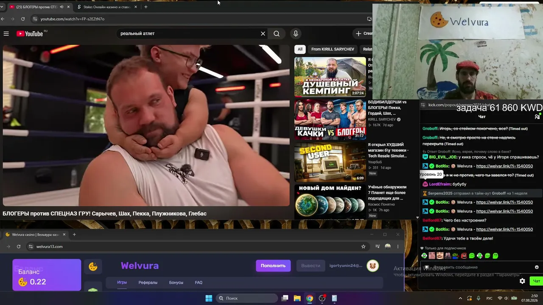543x305 pixels.
Task: Bookmark the Welvura page with star icon
Action: pyautogui.click(x=363, y=247)
